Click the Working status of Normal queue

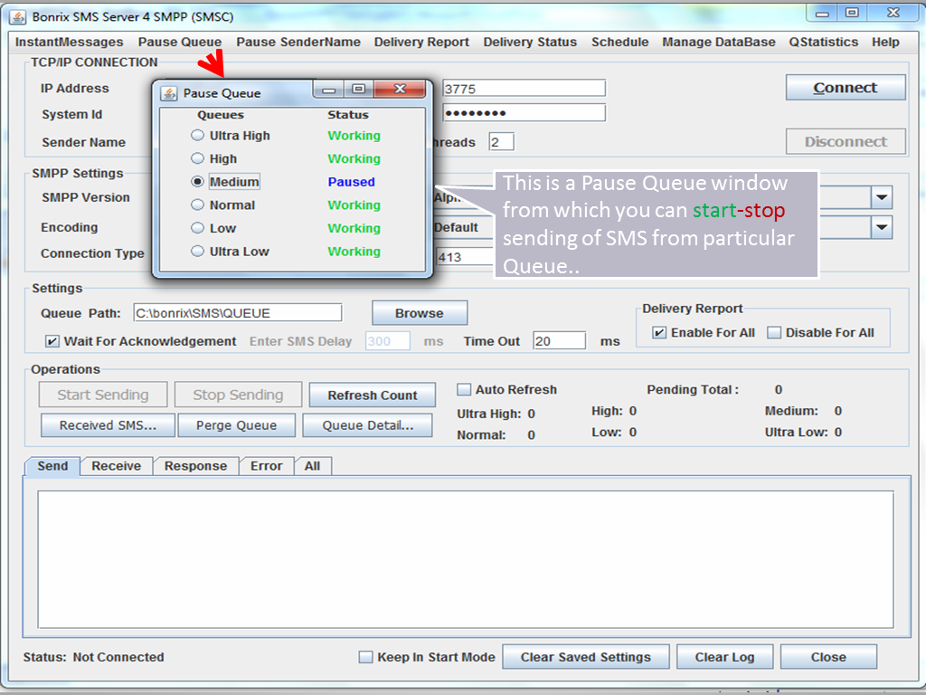[354, 205]
